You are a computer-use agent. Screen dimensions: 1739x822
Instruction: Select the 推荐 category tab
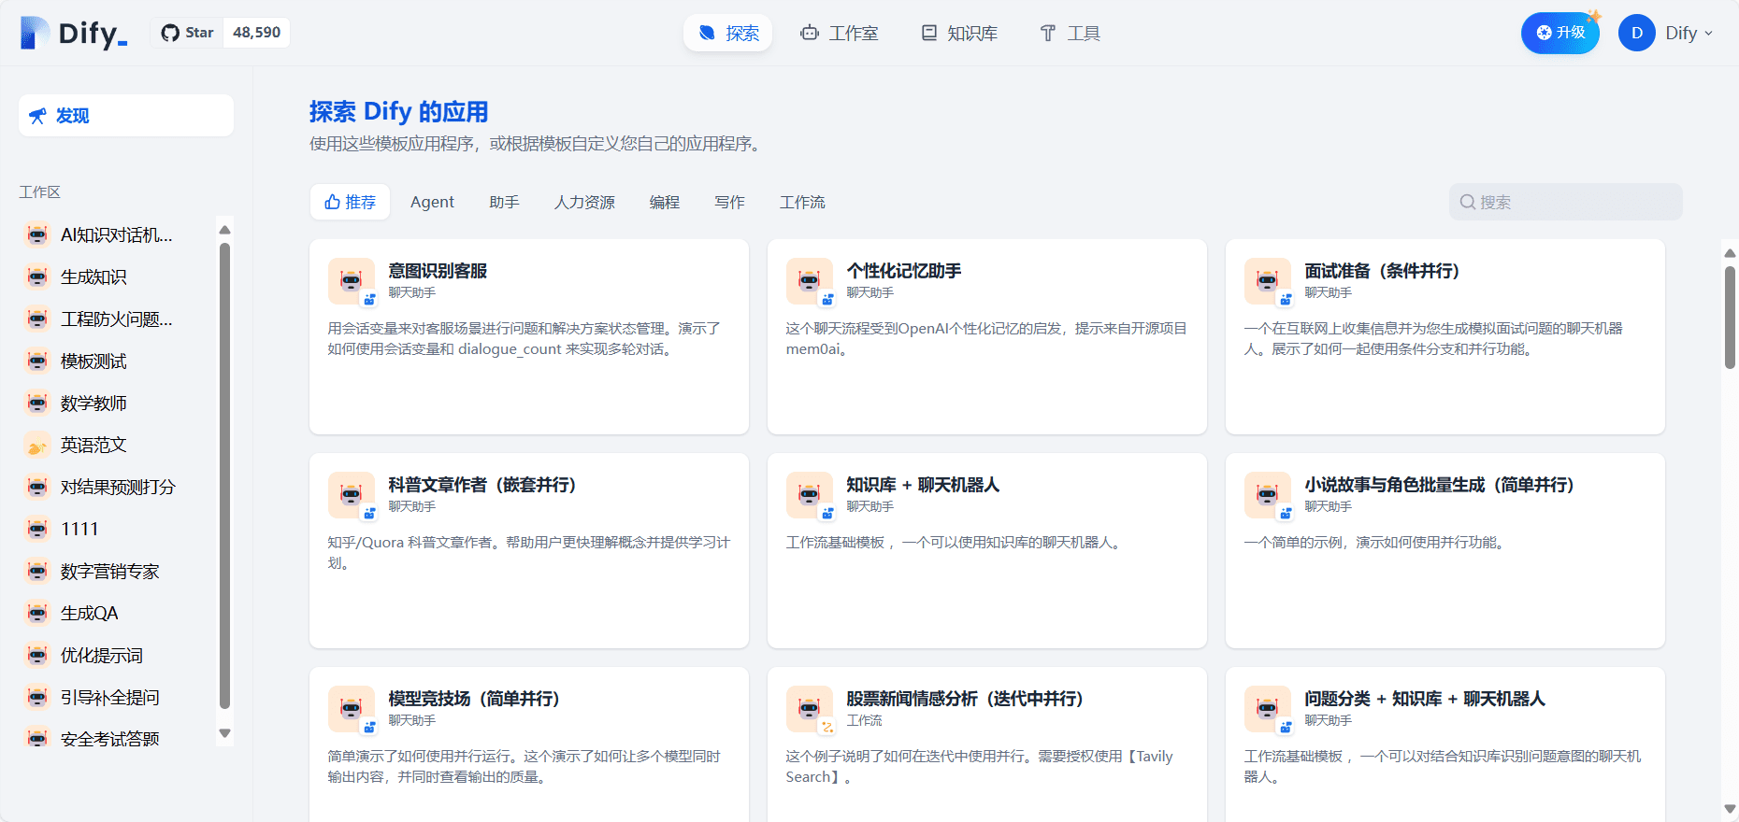[350, 202]
